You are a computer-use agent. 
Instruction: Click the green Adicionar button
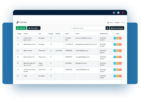[21, 28]
